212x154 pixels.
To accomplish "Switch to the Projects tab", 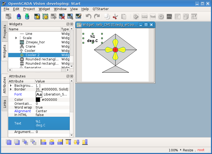I will coord(5,32).
